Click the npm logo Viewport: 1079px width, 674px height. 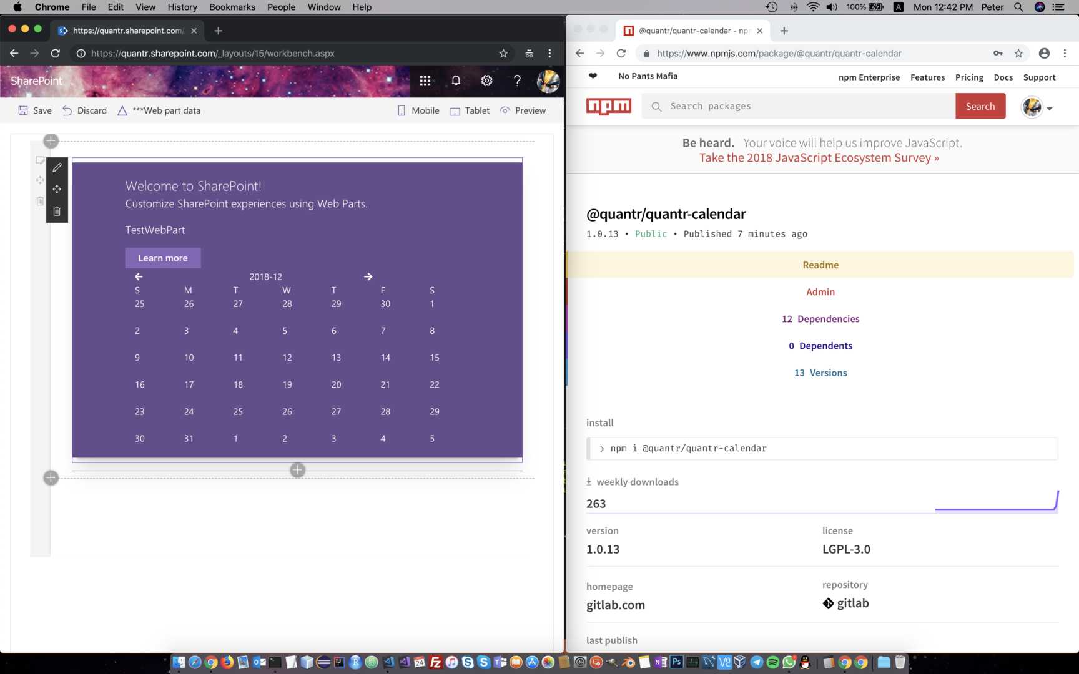tap(609, 106)
